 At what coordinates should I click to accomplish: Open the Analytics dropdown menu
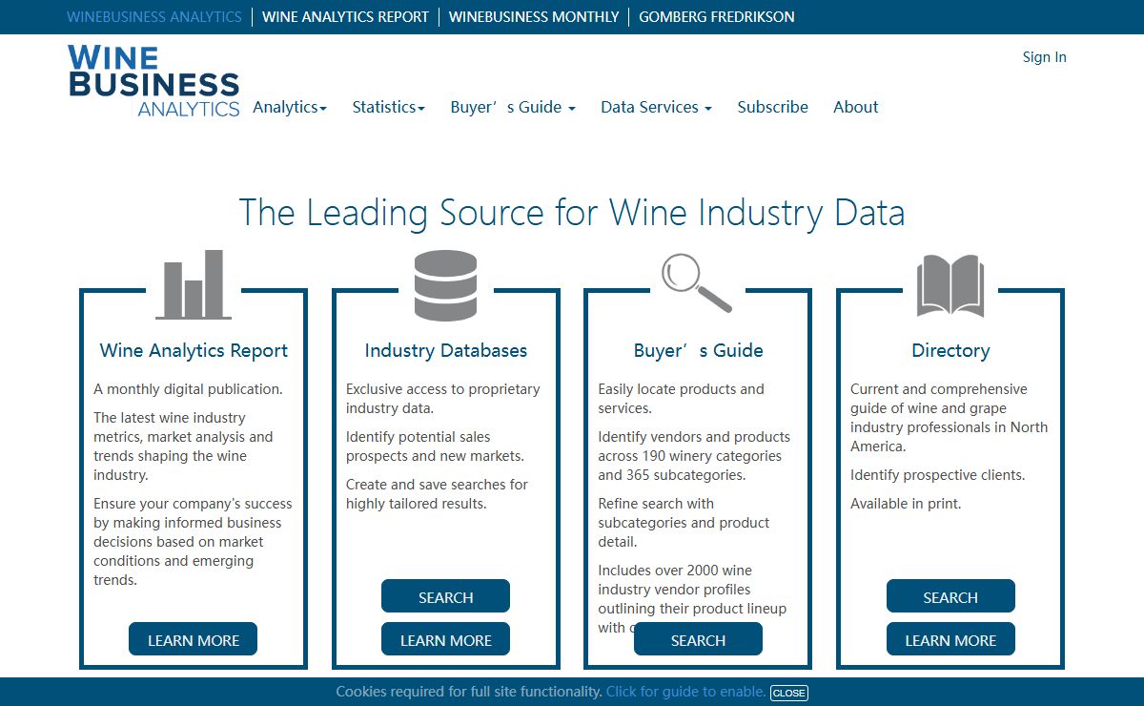coord(290,107)
